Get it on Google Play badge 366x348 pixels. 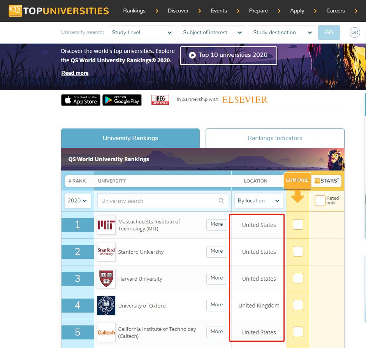pyautogui.click(x=122, y=100)
